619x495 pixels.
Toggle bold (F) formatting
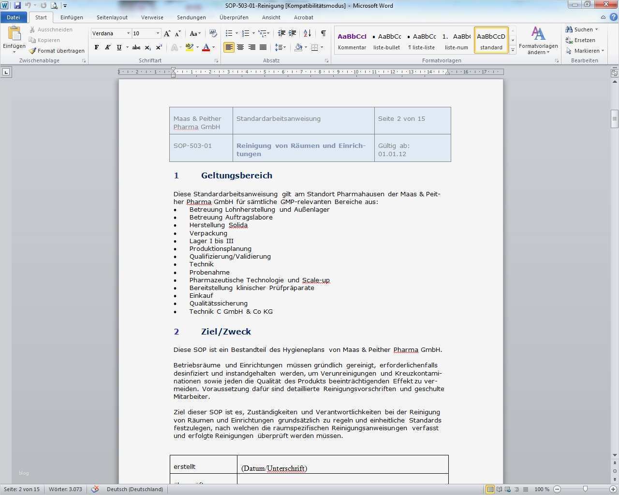click(97, 47)
